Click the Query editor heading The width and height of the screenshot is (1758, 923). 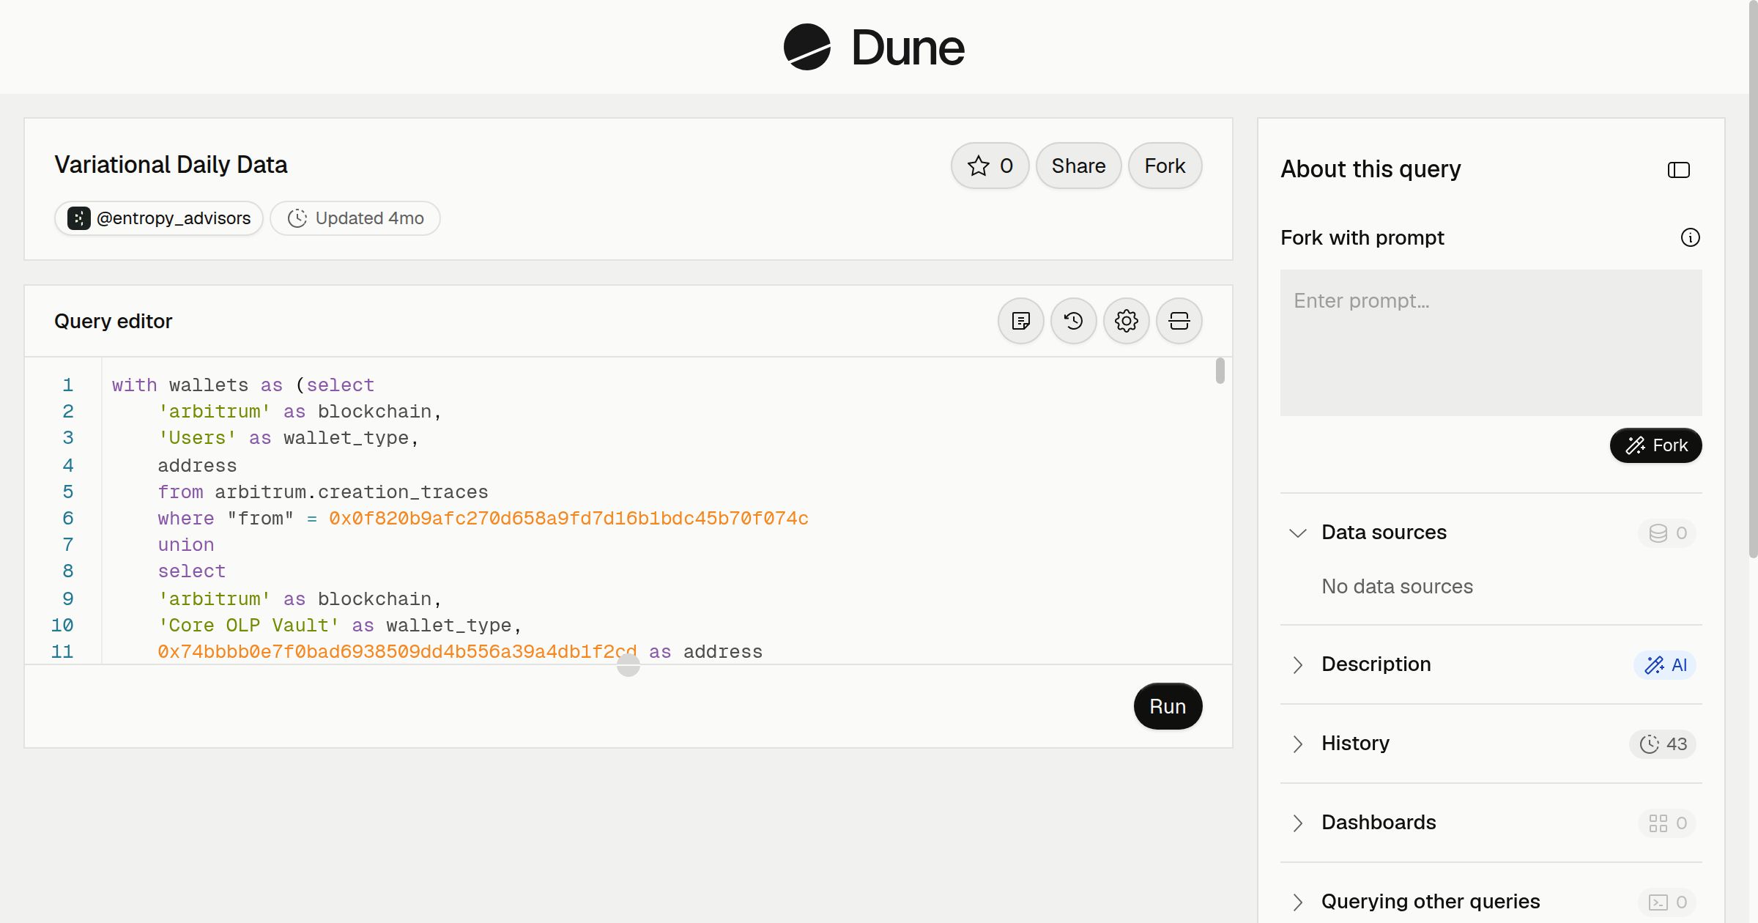(113, 321)
